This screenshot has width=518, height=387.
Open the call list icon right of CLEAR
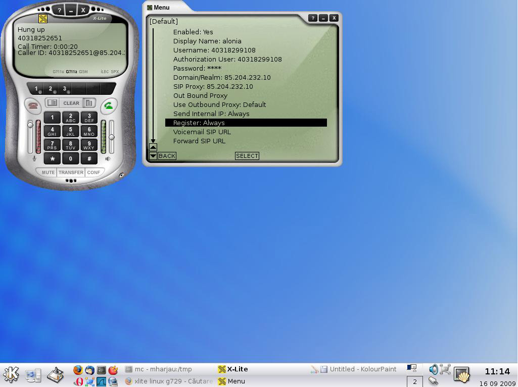coord(89,103)
